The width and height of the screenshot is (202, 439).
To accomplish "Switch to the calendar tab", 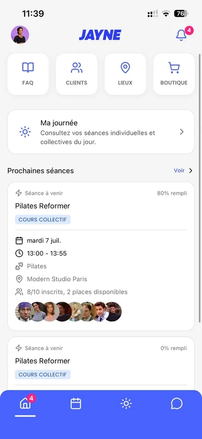I will [76, 404].
